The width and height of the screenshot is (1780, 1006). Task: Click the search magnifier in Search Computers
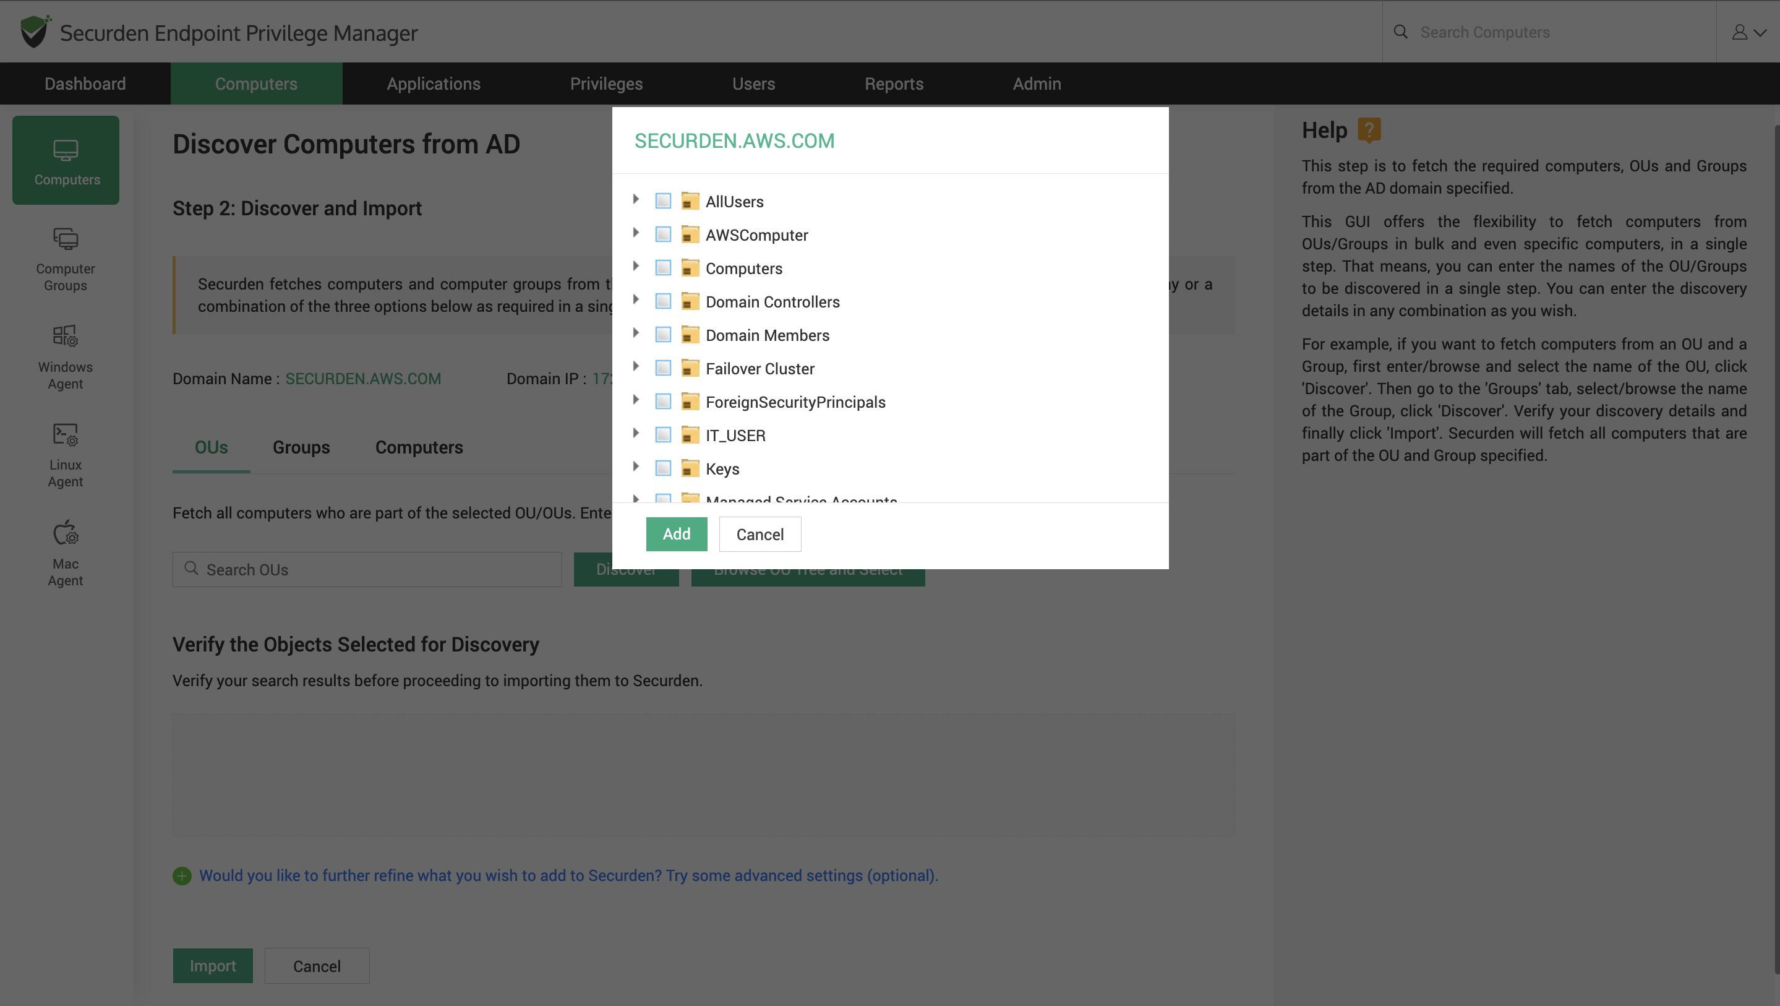[1401, 32]
